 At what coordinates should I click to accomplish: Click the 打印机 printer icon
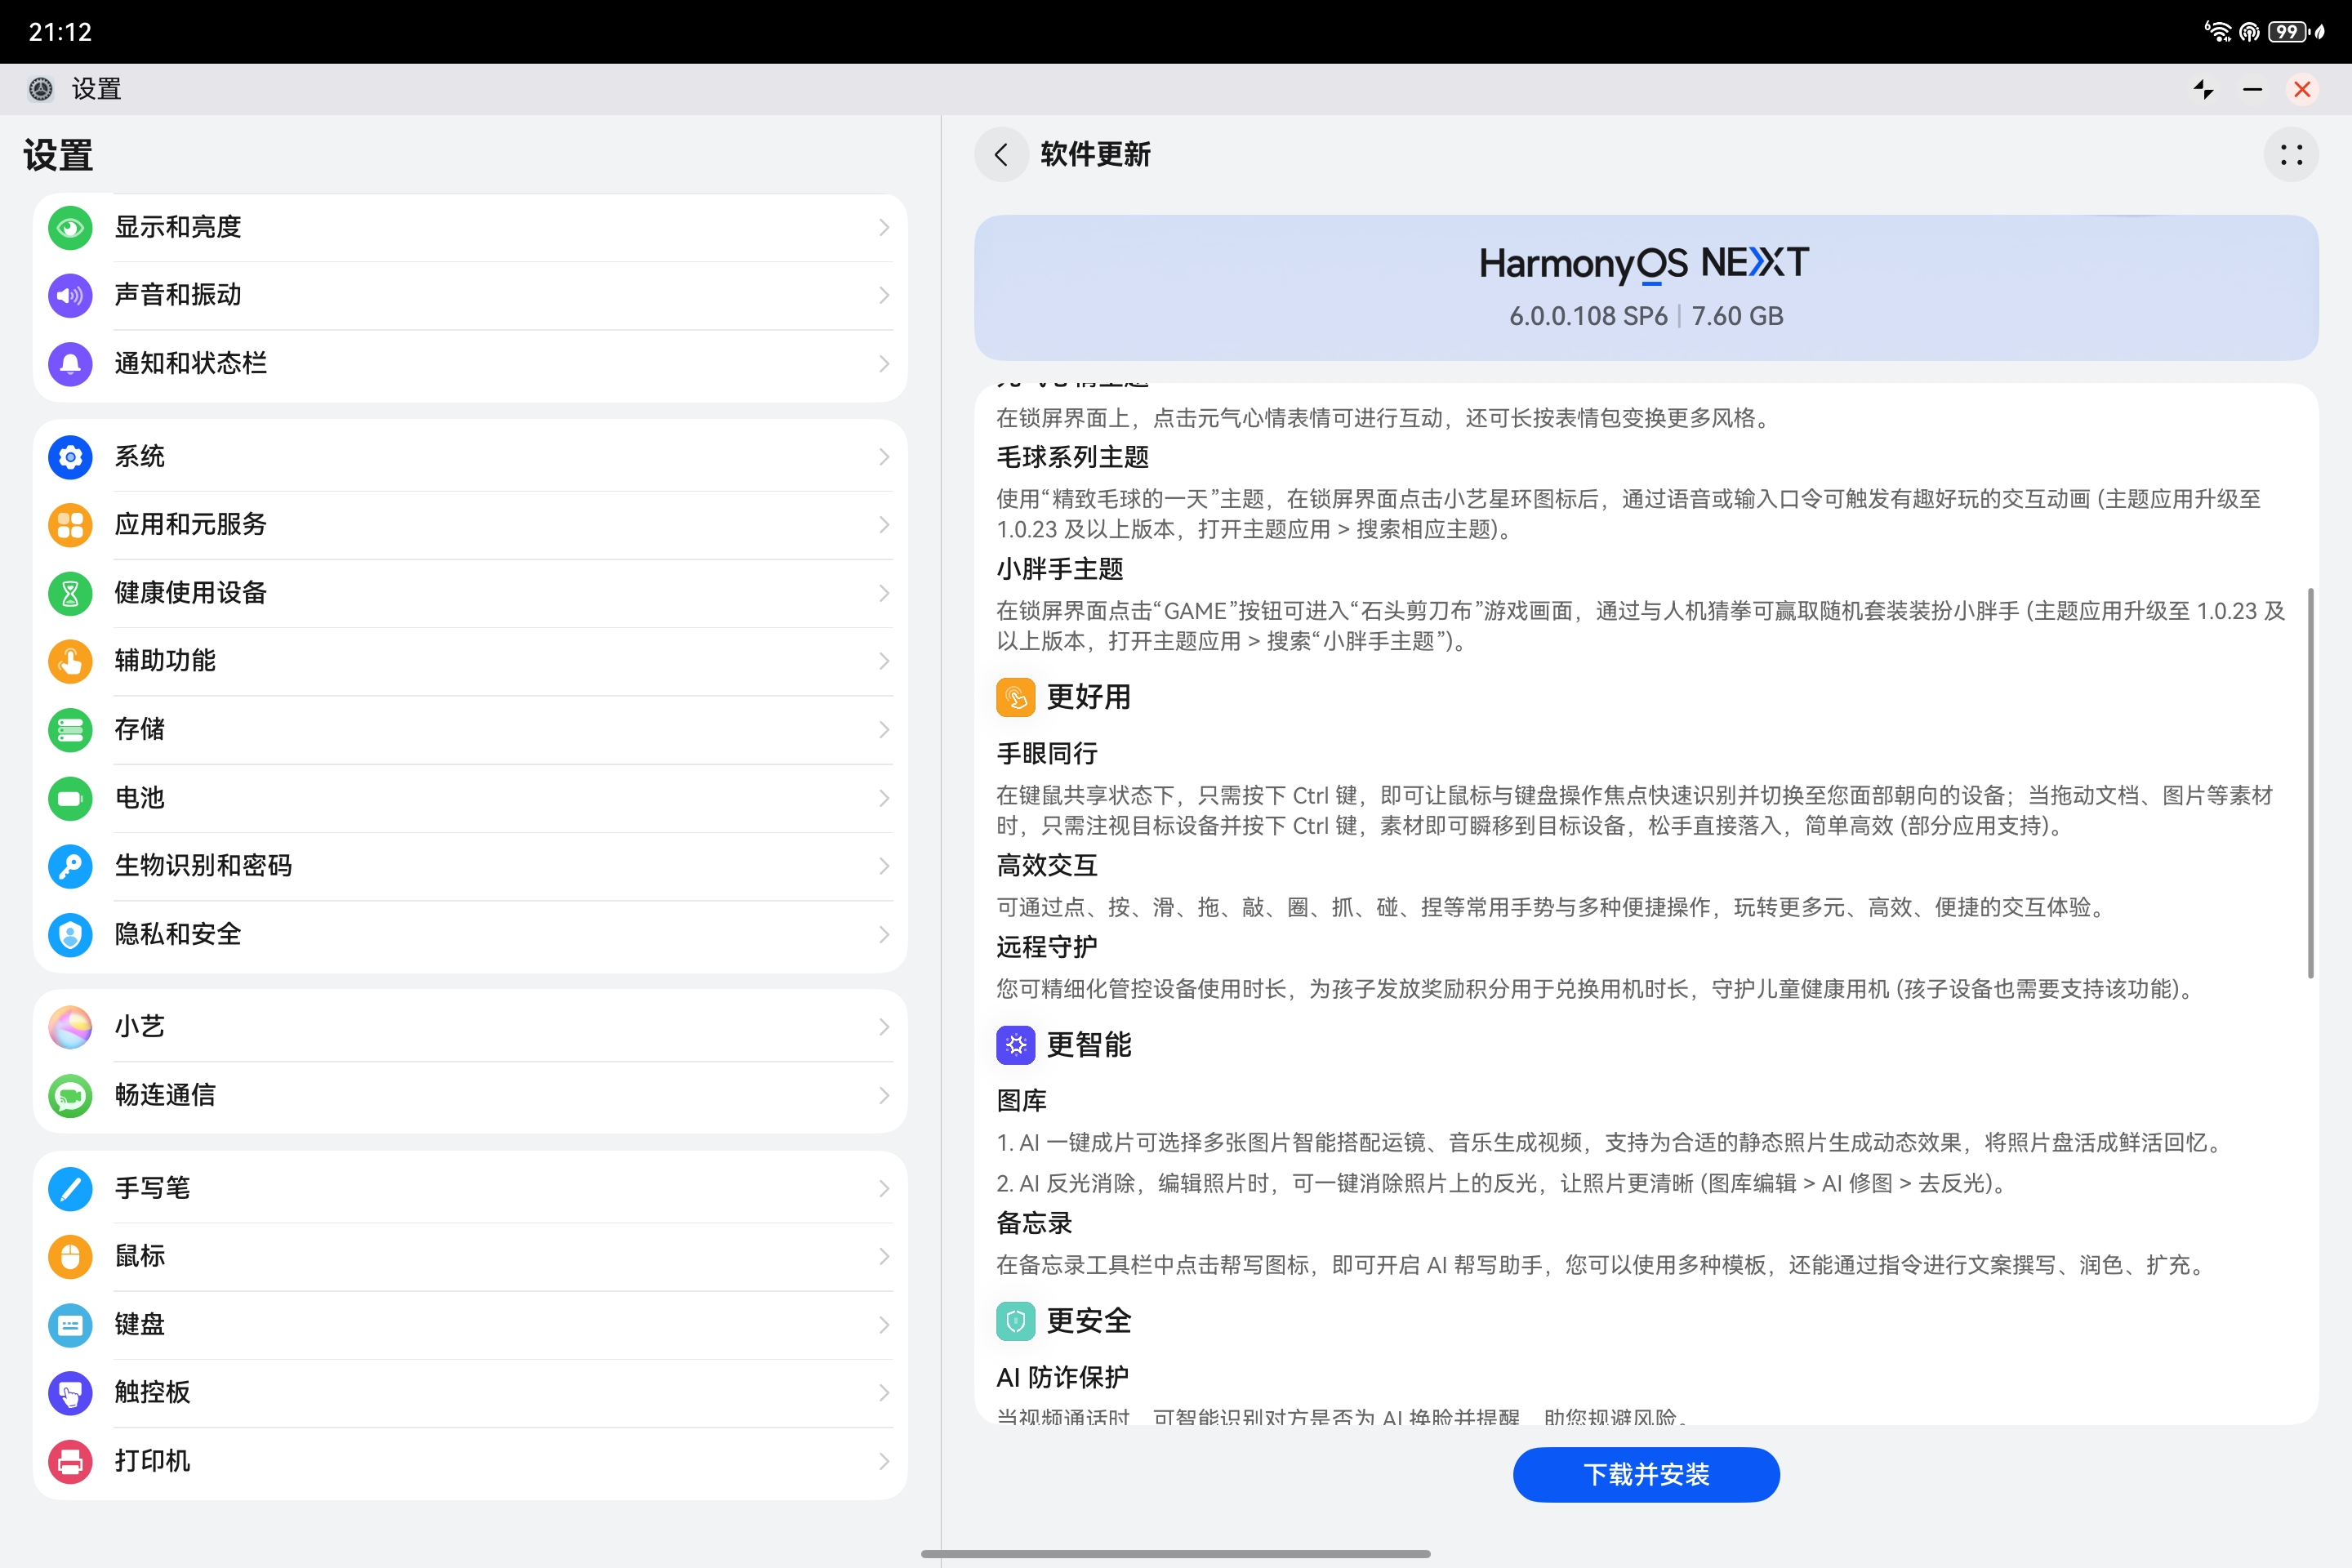coord(70,1461)
